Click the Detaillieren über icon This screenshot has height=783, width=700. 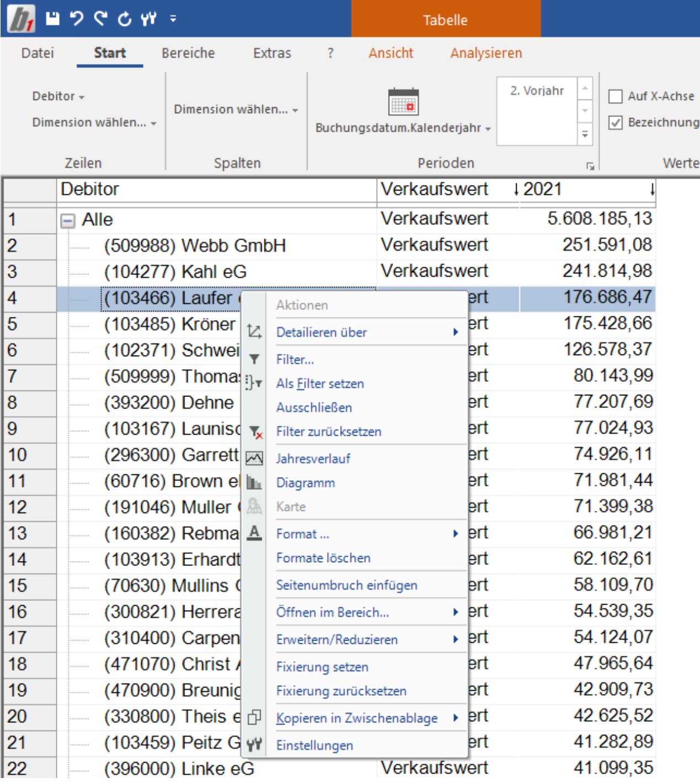point(254,332)
